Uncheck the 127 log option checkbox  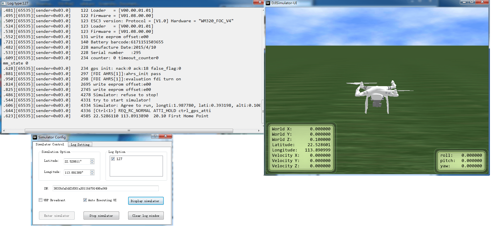(x=113, y=159)
